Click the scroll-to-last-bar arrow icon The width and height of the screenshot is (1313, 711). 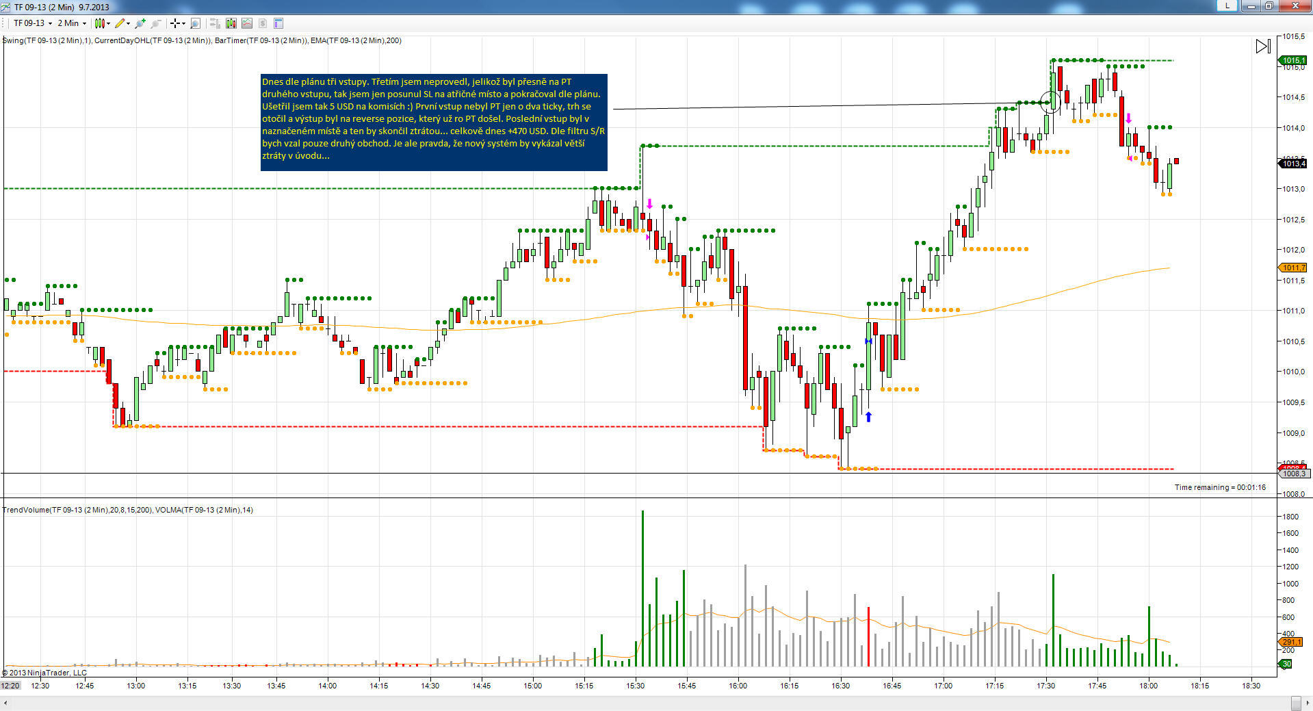pos(1263,46)
